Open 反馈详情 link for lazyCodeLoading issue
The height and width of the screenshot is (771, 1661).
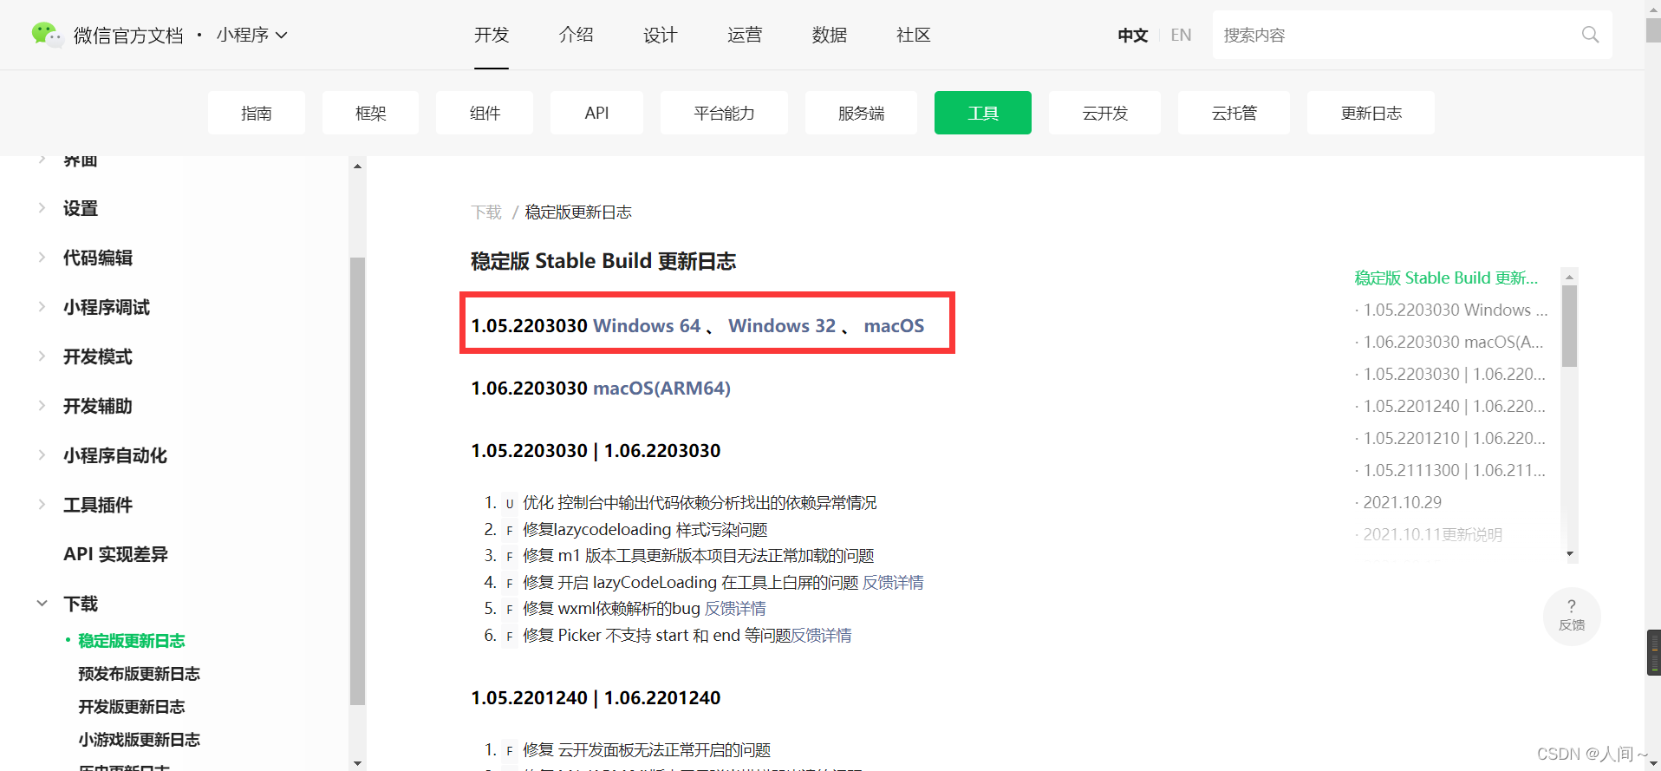(x=893, y=582)
